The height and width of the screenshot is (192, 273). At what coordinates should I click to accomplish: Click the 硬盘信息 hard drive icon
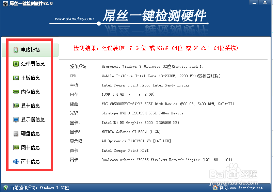(x=16, y=134)
